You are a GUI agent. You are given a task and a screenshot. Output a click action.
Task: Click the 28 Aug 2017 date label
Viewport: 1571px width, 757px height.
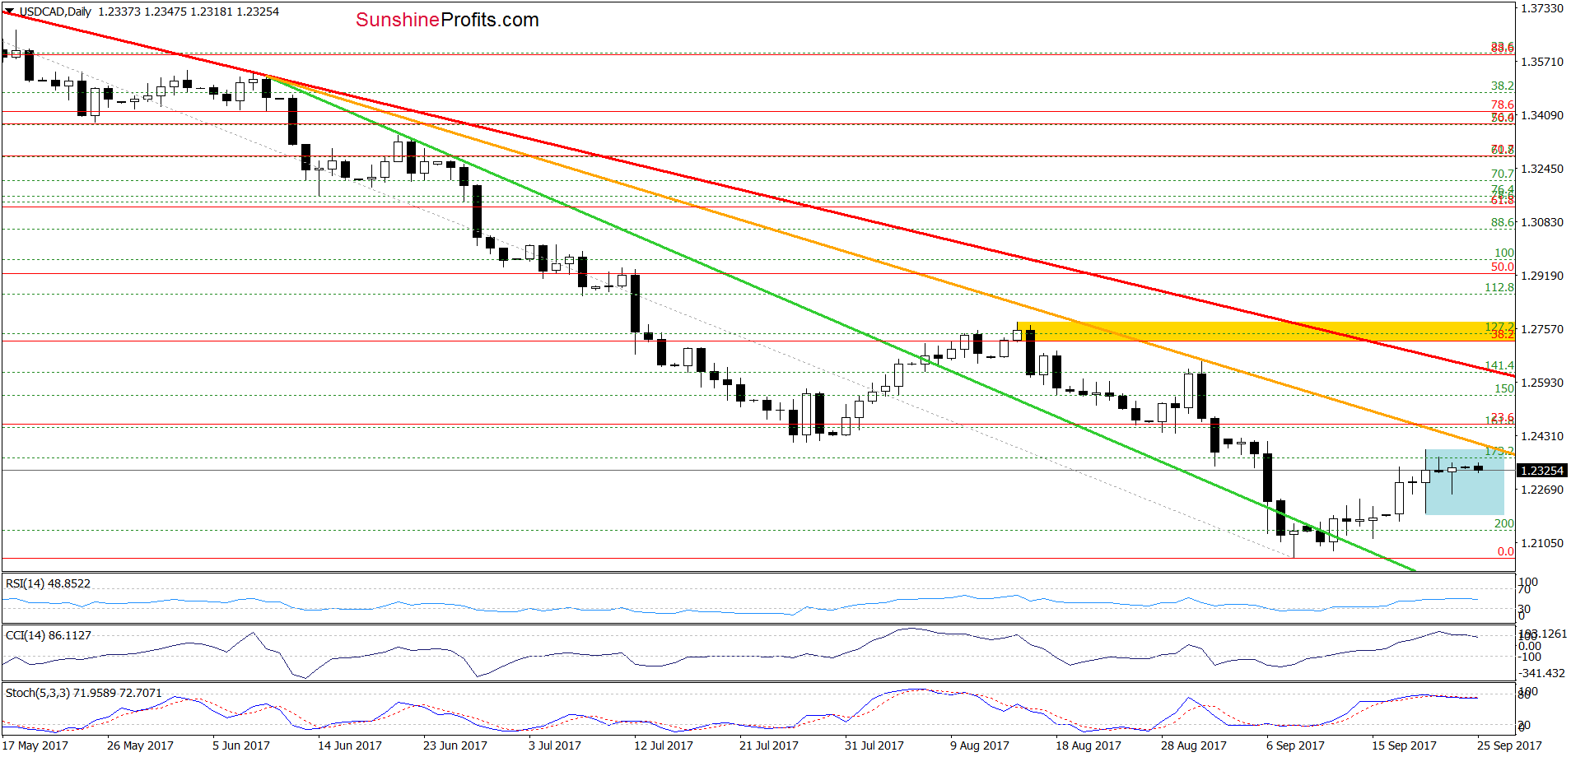click(1194, 745)
